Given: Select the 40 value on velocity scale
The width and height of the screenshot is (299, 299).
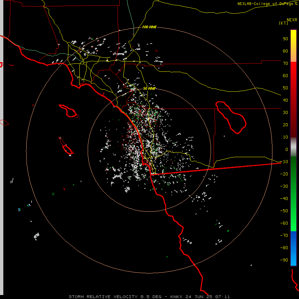Looking at the screenshot, I should (285, 100).
